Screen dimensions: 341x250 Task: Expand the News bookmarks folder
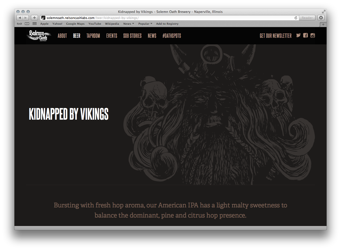point(129,24)
